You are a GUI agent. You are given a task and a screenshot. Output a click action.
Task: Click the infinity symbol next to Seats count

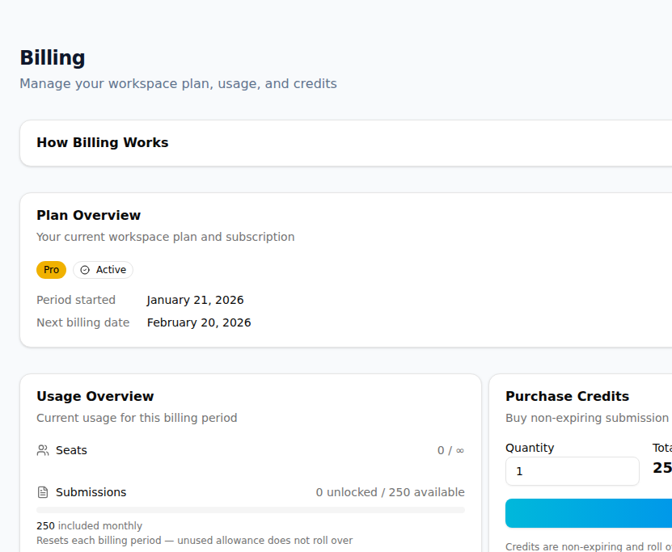(x=460, y=450)
